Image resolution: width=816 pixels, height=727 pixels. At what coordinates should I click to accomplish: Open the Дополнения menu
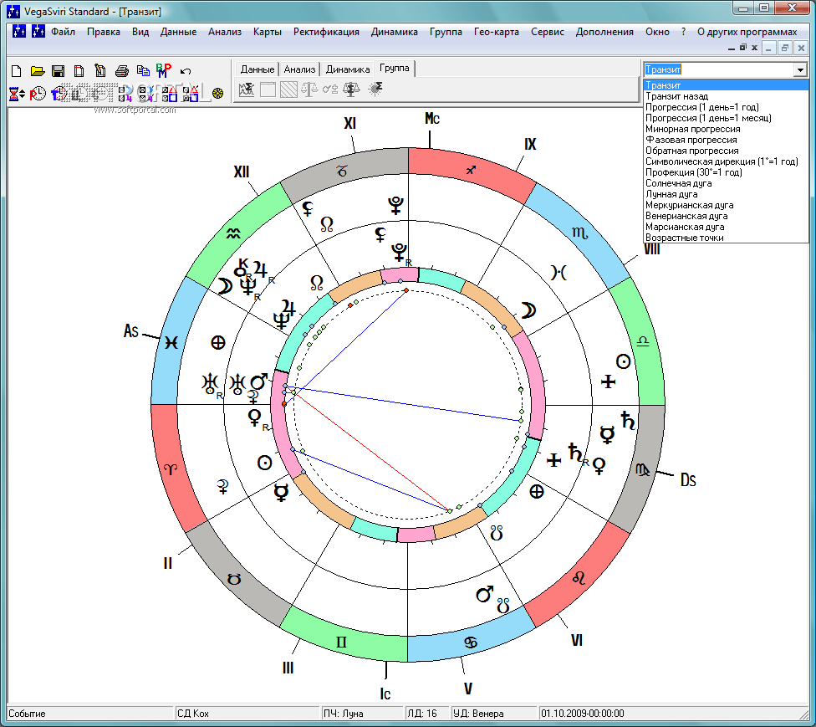(x=604, y=32)
